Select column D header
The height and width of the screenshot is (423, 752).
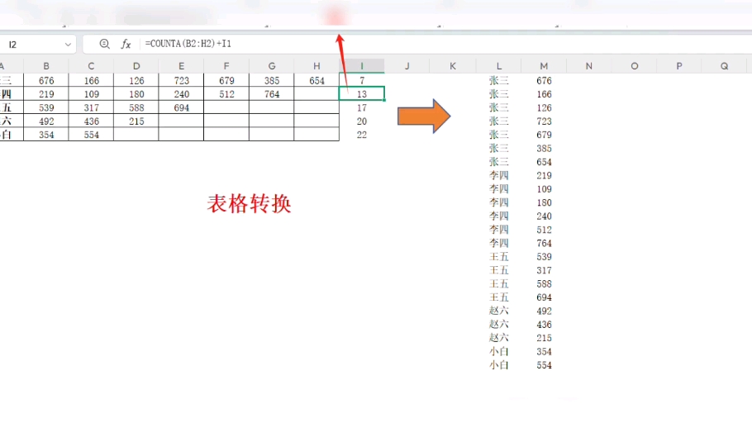click(136, 66)
